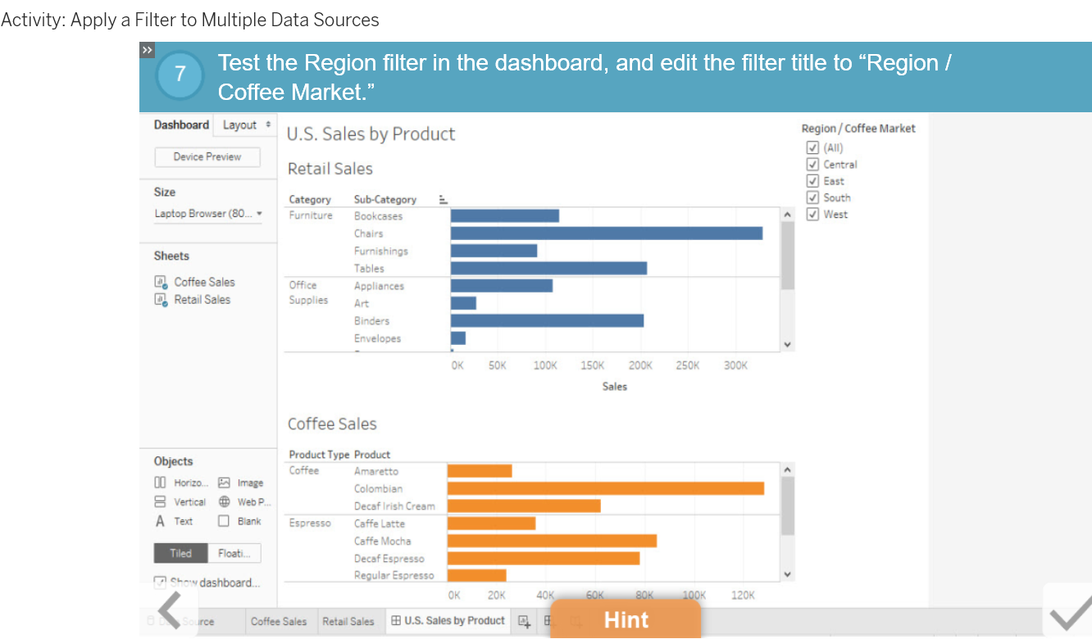
Task: Click the Device Preview button
Action: click(207, 156)
